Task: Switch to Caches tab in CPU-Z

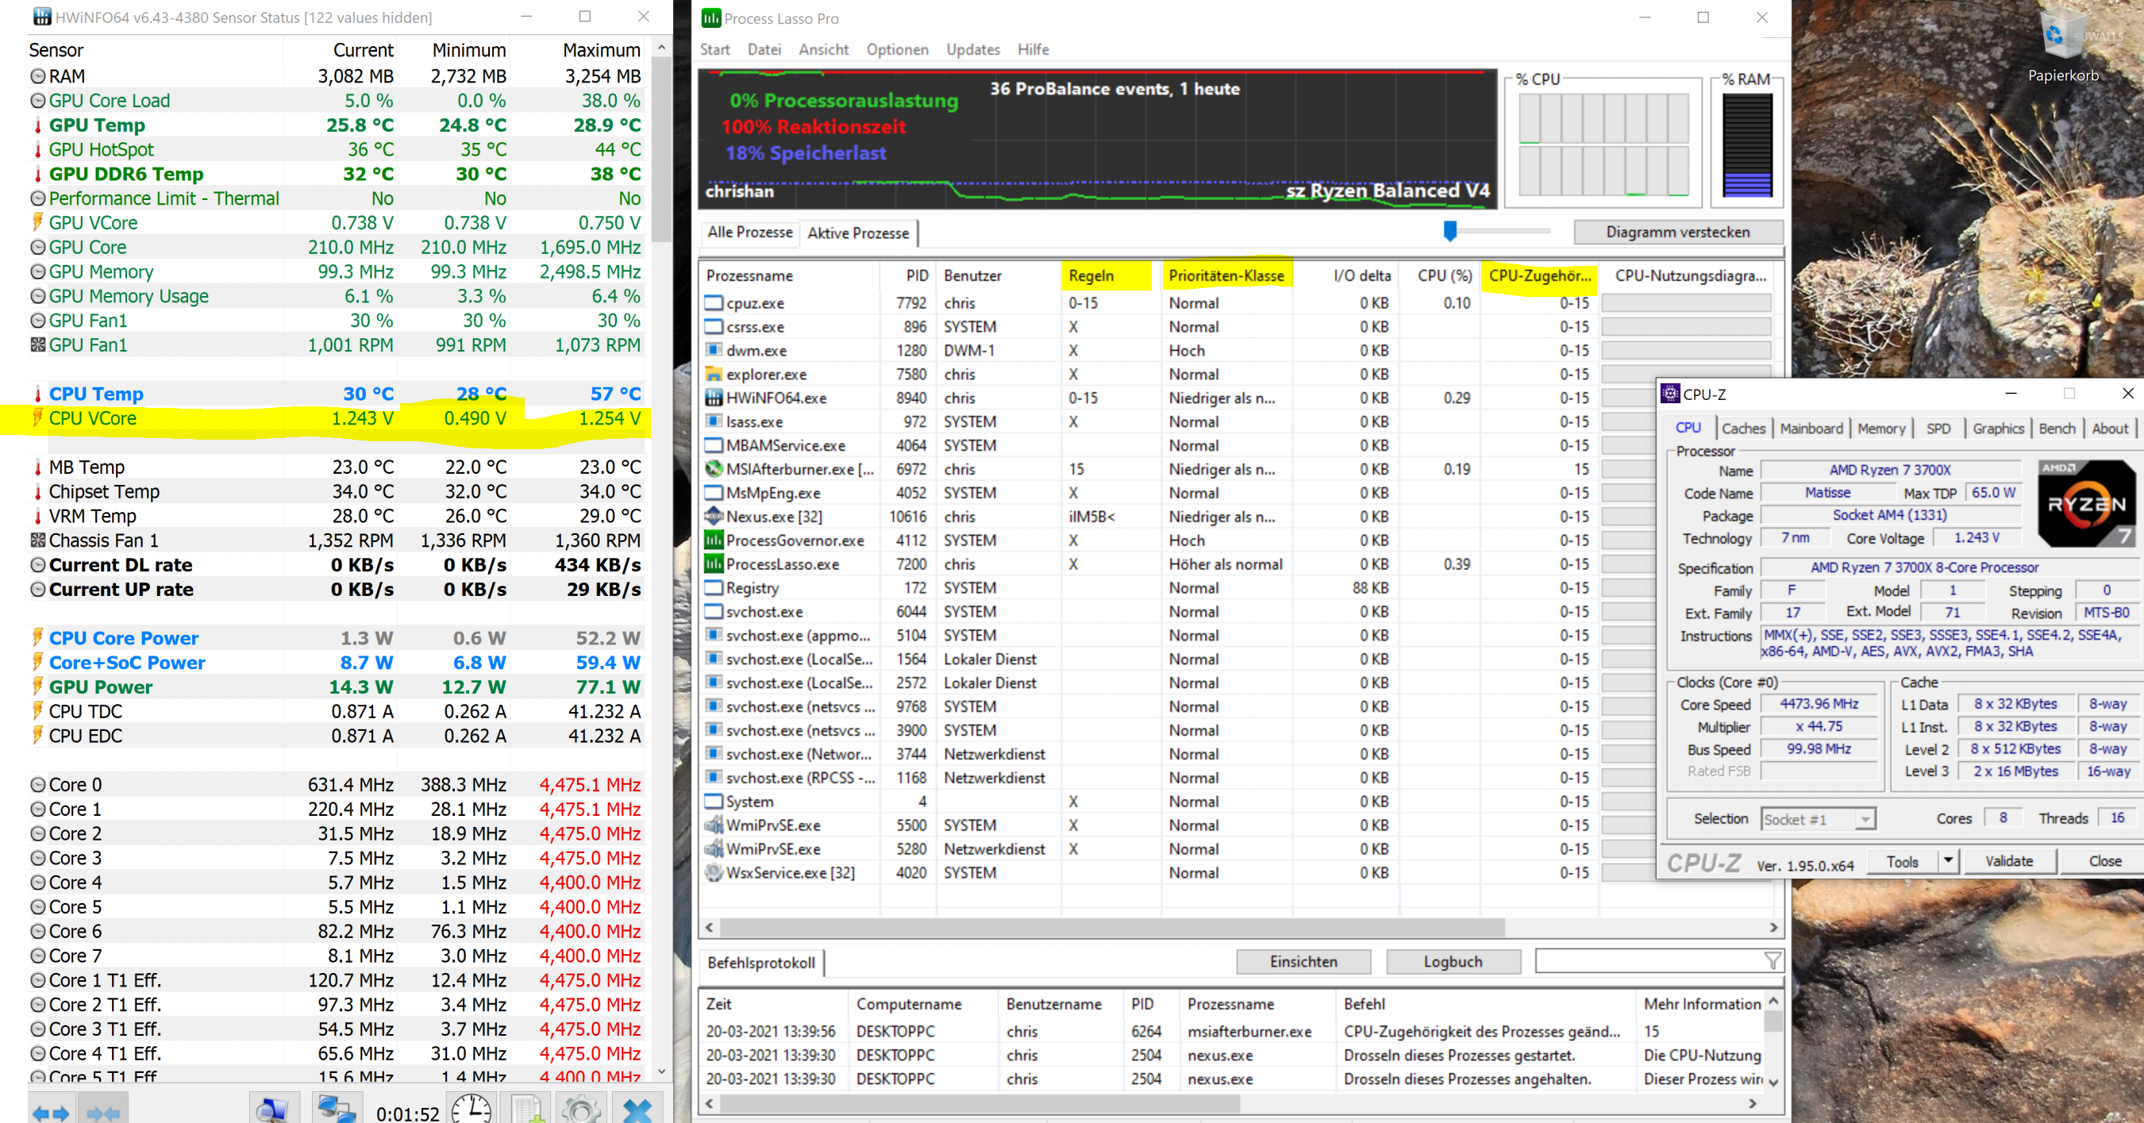Action: click(1743, 429)
